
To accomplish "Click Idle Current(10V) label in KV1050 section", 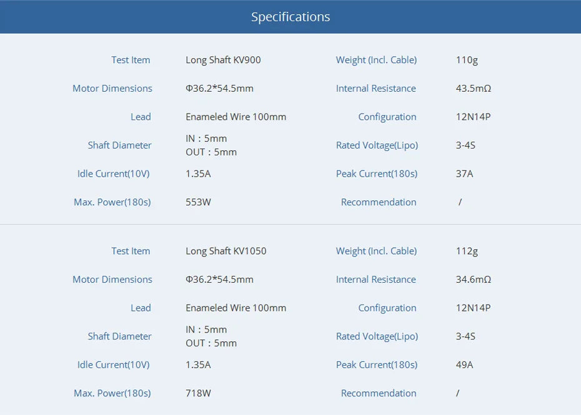I will (114, 364).
